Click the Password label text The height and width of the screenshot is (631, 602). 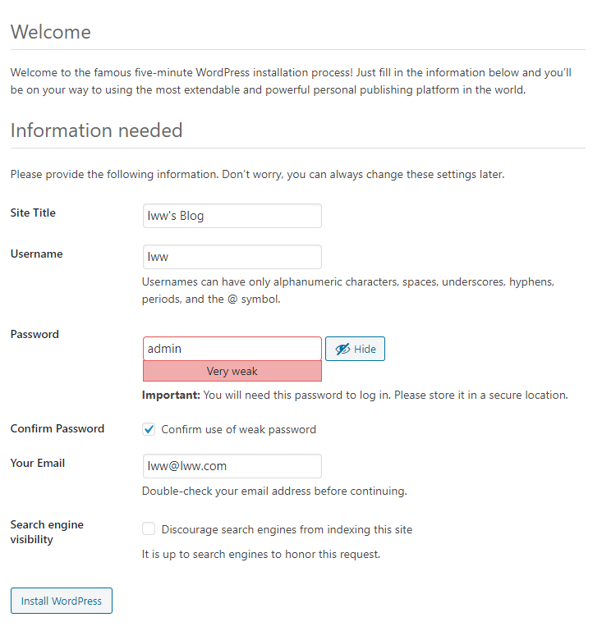(x=34, y=334)
